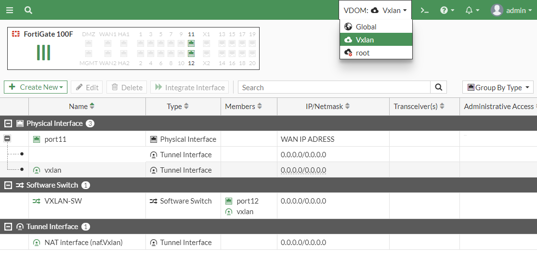
Task: Open the Create New dropdown
Action: pyautogui.click(x=36, y=87)
